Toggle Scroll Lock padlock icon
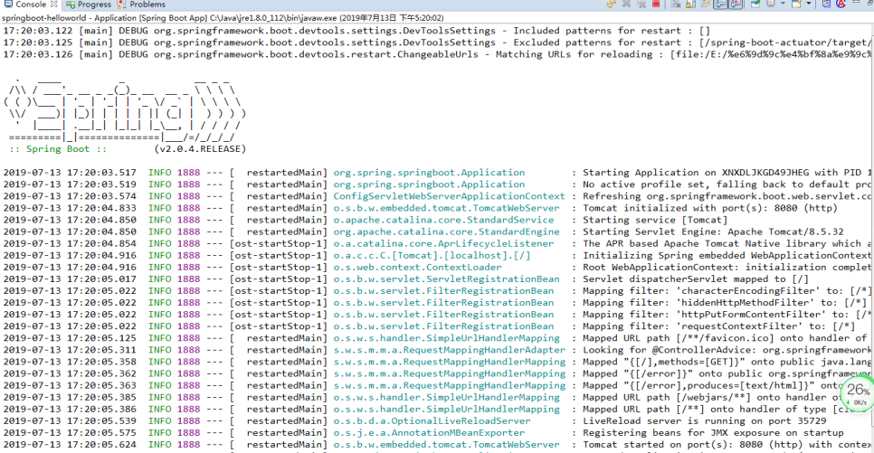Screen dimensions: 874x453 point(690,4)
